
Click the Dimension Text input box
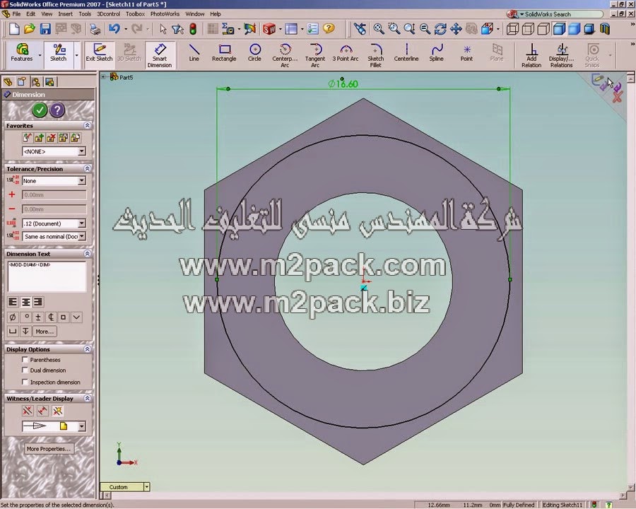click(x=47, y=276)
